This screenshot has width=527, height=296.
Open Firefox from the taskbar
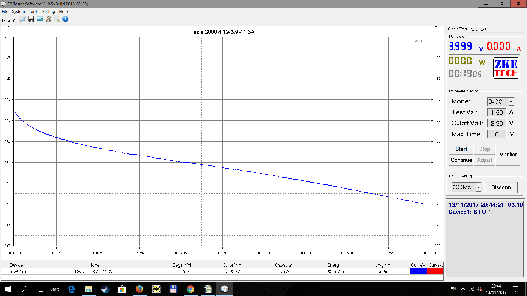coord(139,289)
